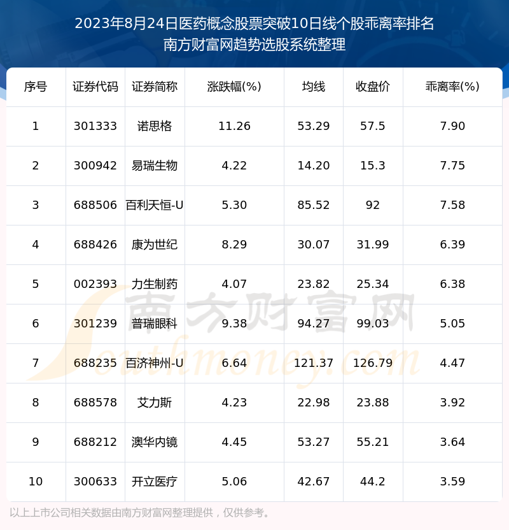Select stock code 301333

point(95,126)
